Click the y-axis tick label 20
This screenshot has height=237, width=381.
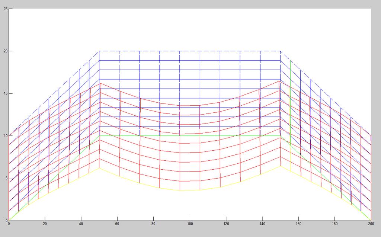[6, 51]
